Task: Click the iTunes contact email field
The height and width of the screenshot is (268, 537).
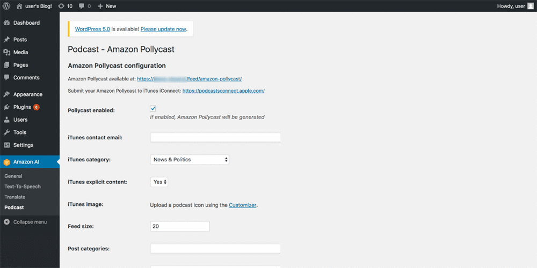Action: [x=215, y=137]
